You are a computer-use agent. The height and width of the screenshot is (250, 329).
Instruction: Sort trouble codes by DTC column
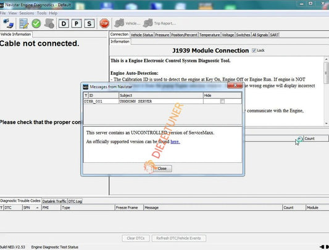(13, 207)
